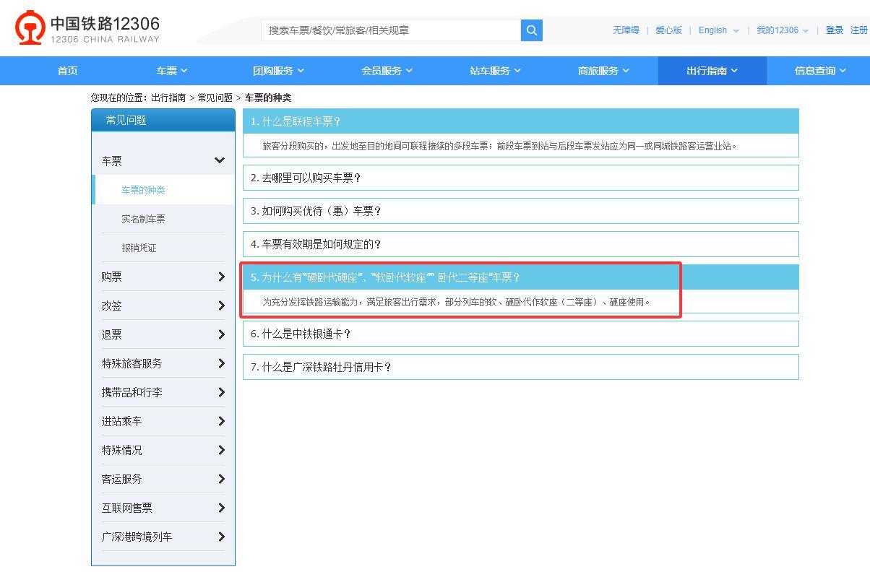This screenshot has height=585, width=870.
Task: Open the 信息查询 navigation menu
Action: [x=820, y=71]
